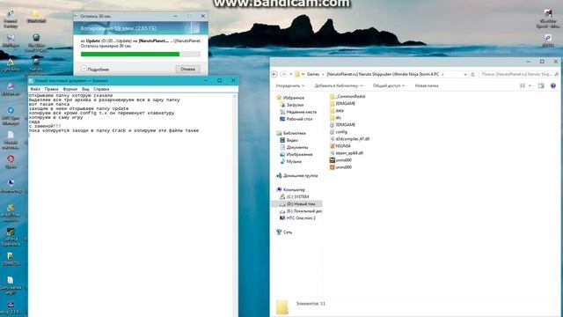563x317 pixels.
Task: Open Формат menu in Notepad
Action: [x=70, y=89]
